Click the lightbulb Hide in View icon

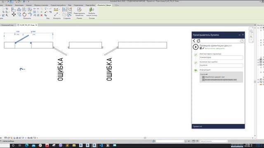(45, 9)
